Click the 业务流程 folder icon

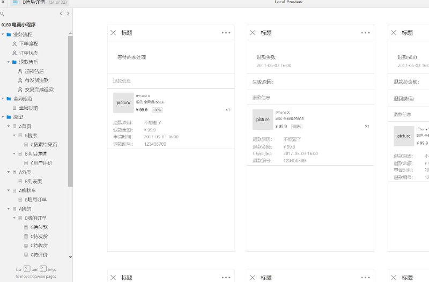pyautogui.click(x=9, y=34)
